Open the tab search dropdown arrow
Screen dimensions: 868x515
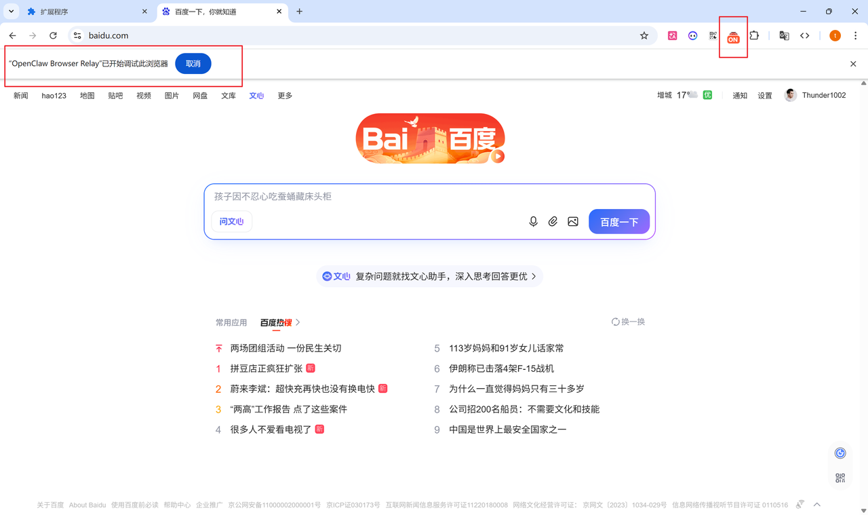[x=12, y=12]
